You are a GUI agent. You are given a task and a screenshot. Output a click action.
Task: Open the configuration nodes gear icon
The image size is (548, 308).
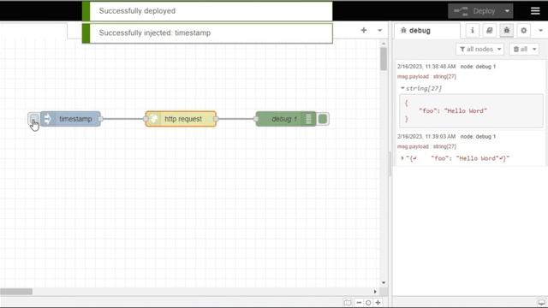click(x=523, y=31)
